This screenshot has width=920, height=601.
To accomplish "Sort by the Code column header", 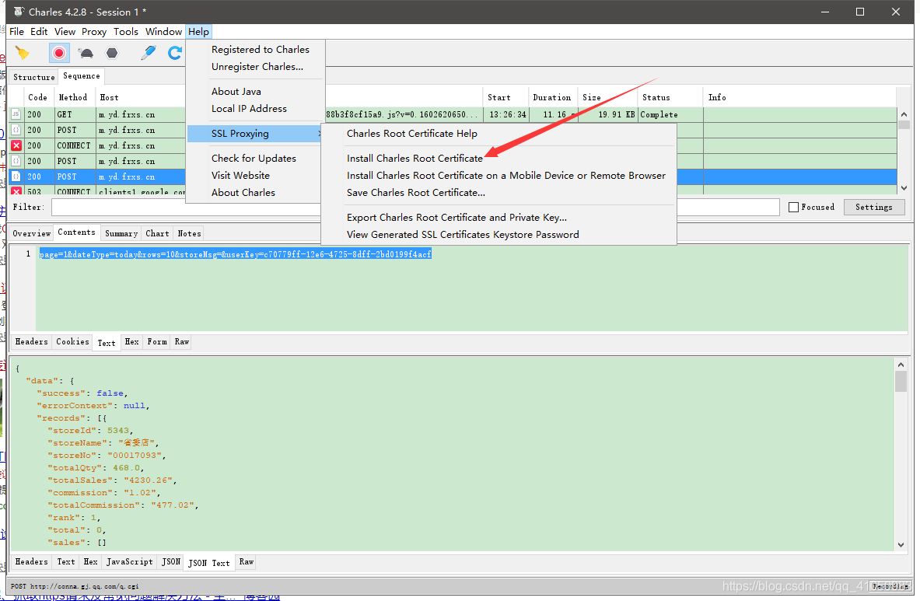I will (x=37, y=97).
